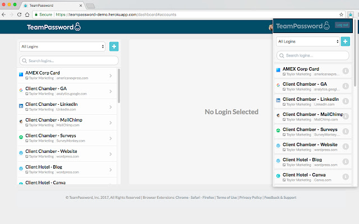Select the TeamPassword browser tab

[x=52, y=5]
